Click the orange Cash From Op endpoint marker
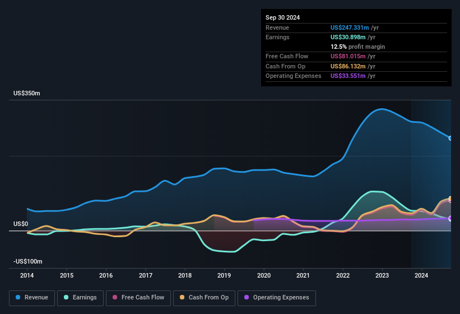 [450, 199]
